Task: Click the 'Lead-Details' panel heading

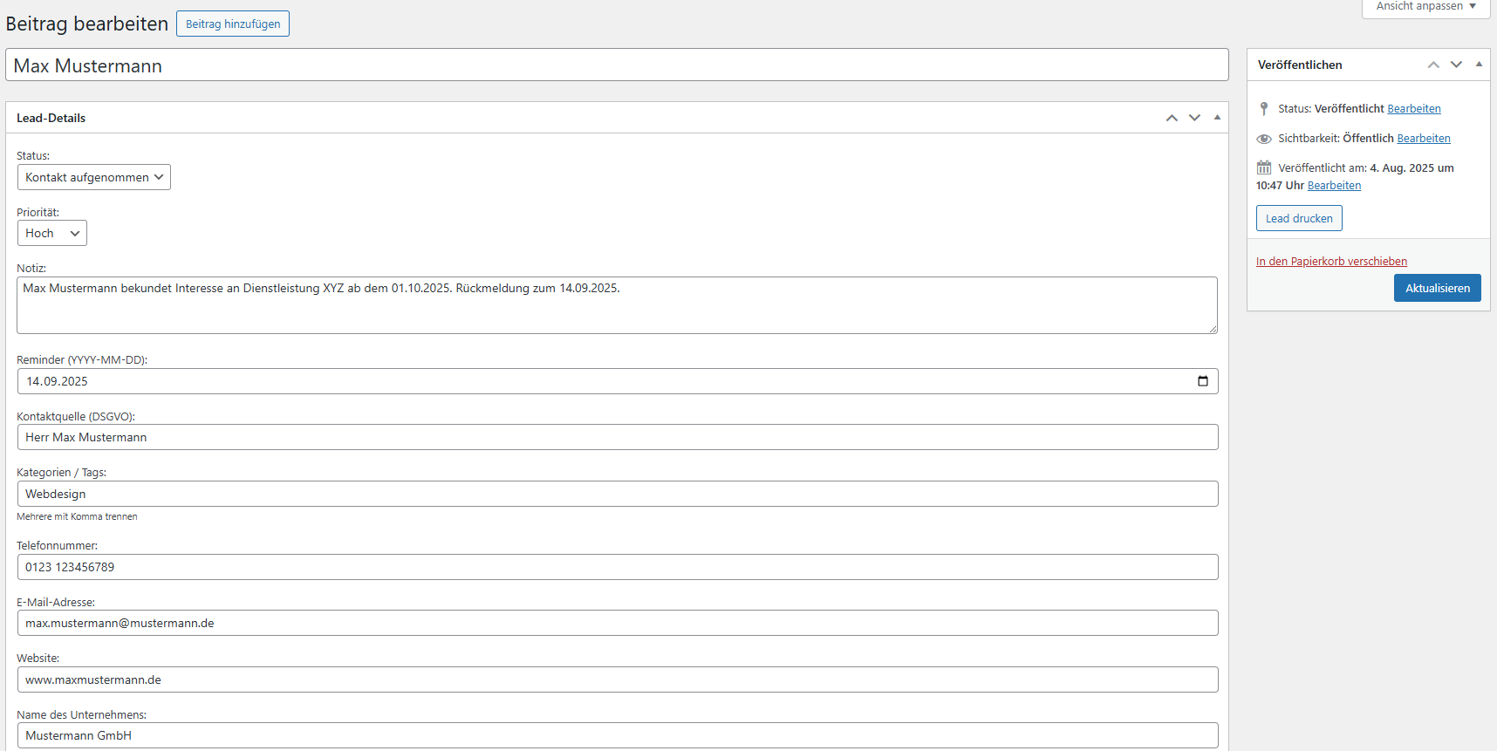Action: (x=51, y=118)
